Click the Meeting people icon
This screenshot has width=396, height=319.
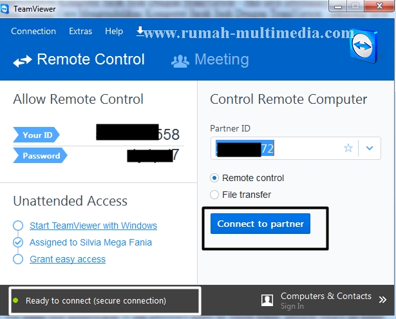tap(180, 61)
